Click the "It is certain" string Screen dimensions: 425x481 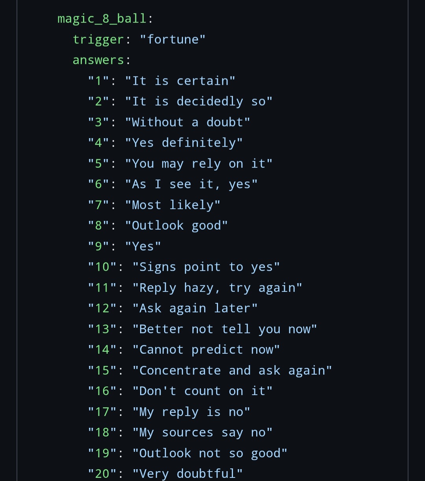point(180,81)
